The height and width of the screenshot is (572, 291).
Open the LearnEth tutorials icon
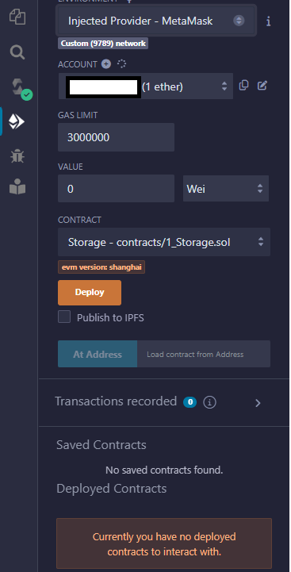point(17,187)
